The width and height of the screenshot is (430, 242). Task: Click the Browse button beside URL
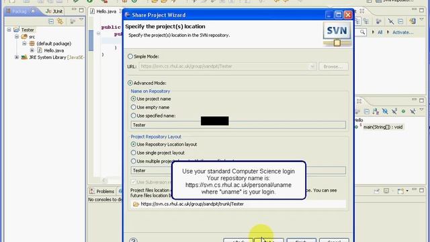tap(333, 67)
